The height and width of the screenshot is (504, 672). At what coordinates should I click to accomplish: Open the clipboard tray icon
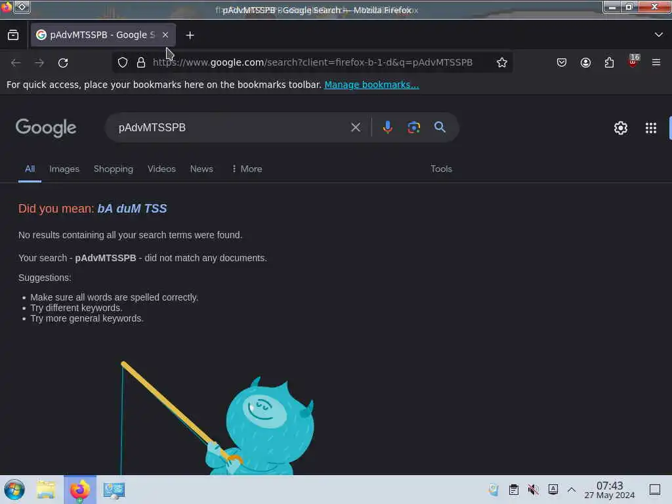[x=513, y=490]
